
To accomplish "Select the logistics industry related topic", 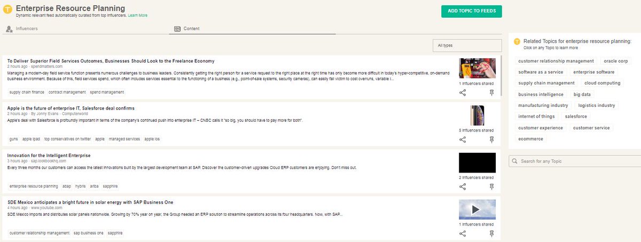I will pos(597,105).
